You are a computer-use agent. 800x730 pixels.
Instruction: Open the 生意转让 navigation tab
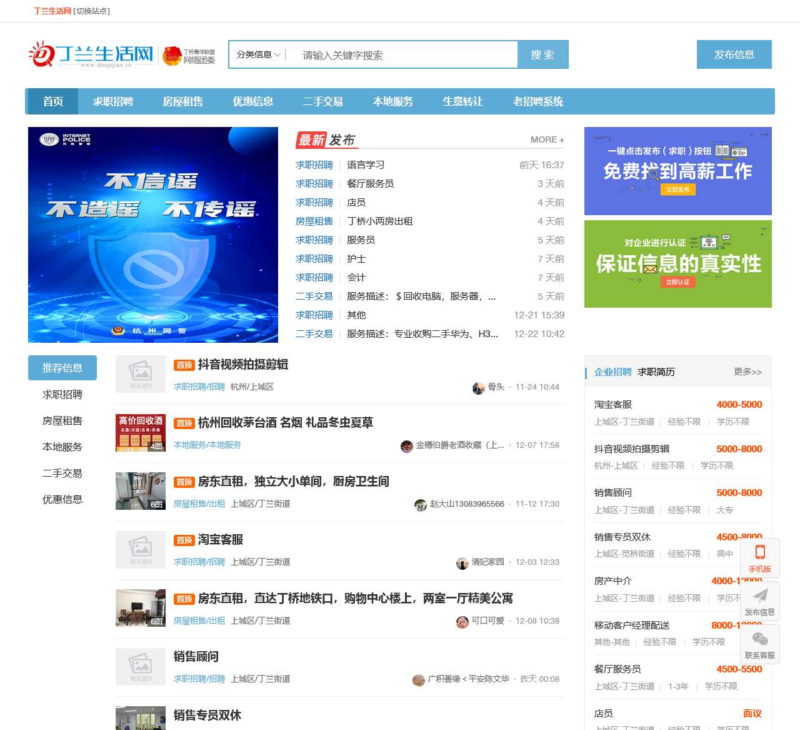pyautogui.click(x=462, y=101)
